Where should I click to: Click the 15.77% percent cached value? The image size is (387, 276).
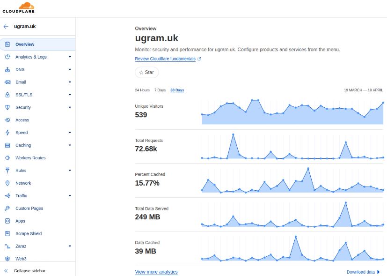pyautogui.click(x=147, y=183)
